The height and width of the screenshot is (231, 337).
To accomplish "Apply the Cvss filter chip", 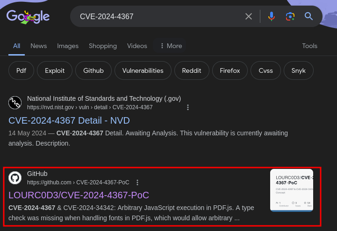I will [x=265, y=70].
